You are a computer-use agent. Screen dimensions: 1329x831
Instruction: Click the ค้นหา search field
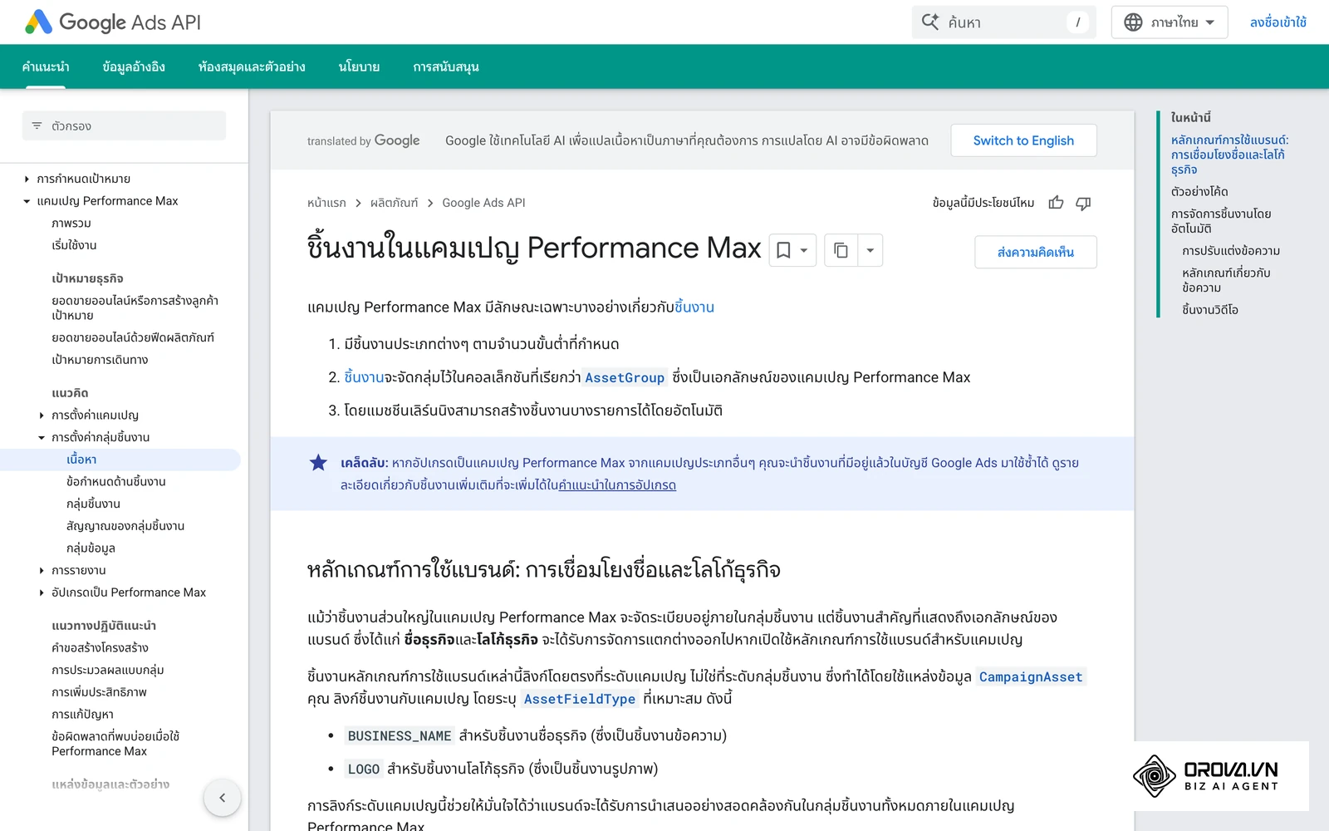[1004, 22]
